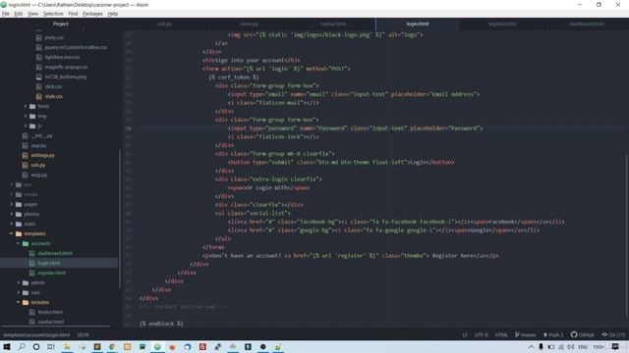Expand the photos folder
This screenshot has width=629, height=353.
click(x=31, y=214)
